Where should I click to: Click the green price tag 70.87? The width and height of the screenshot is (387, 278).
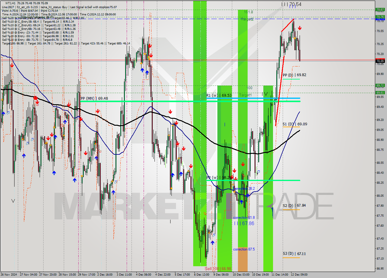point(380,10)
